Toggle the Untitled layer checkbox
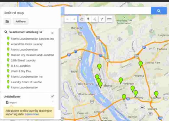Viewport: 169px width, 121px height. [x=53, y=96]
